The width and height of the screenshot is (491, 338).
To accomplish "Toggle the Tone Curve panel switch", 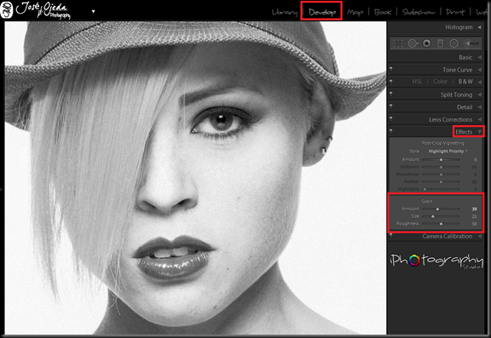I will pos(390,70).
